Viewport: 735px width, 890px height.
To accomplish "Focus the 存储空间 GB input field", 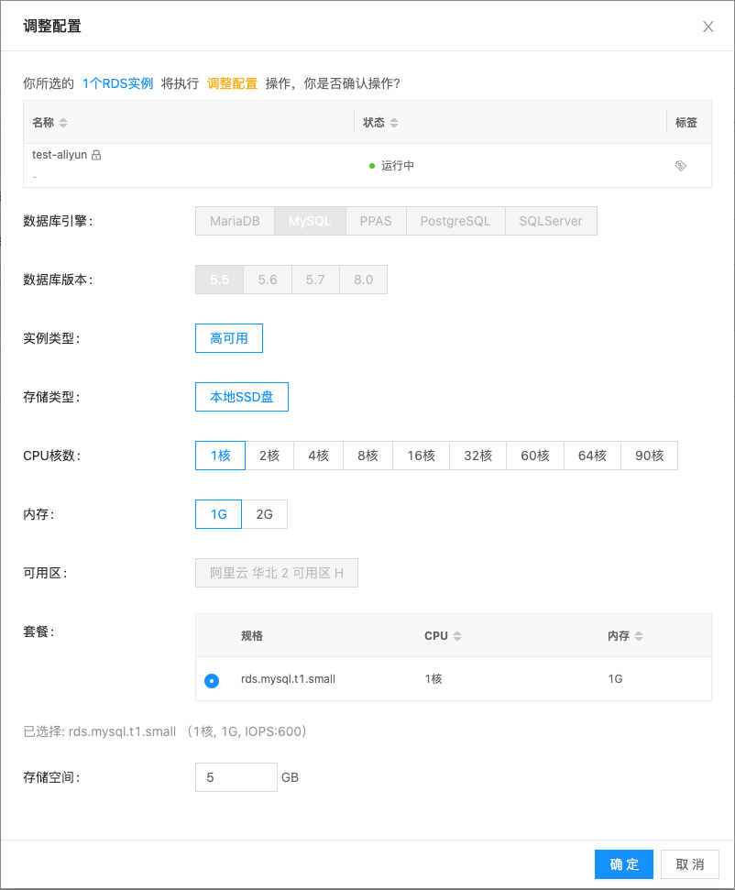I will click(236, 777).
